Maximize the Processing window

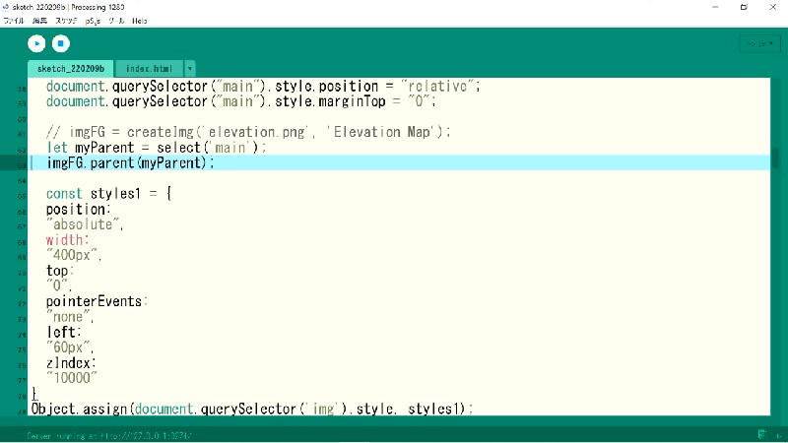pos(745,6)
